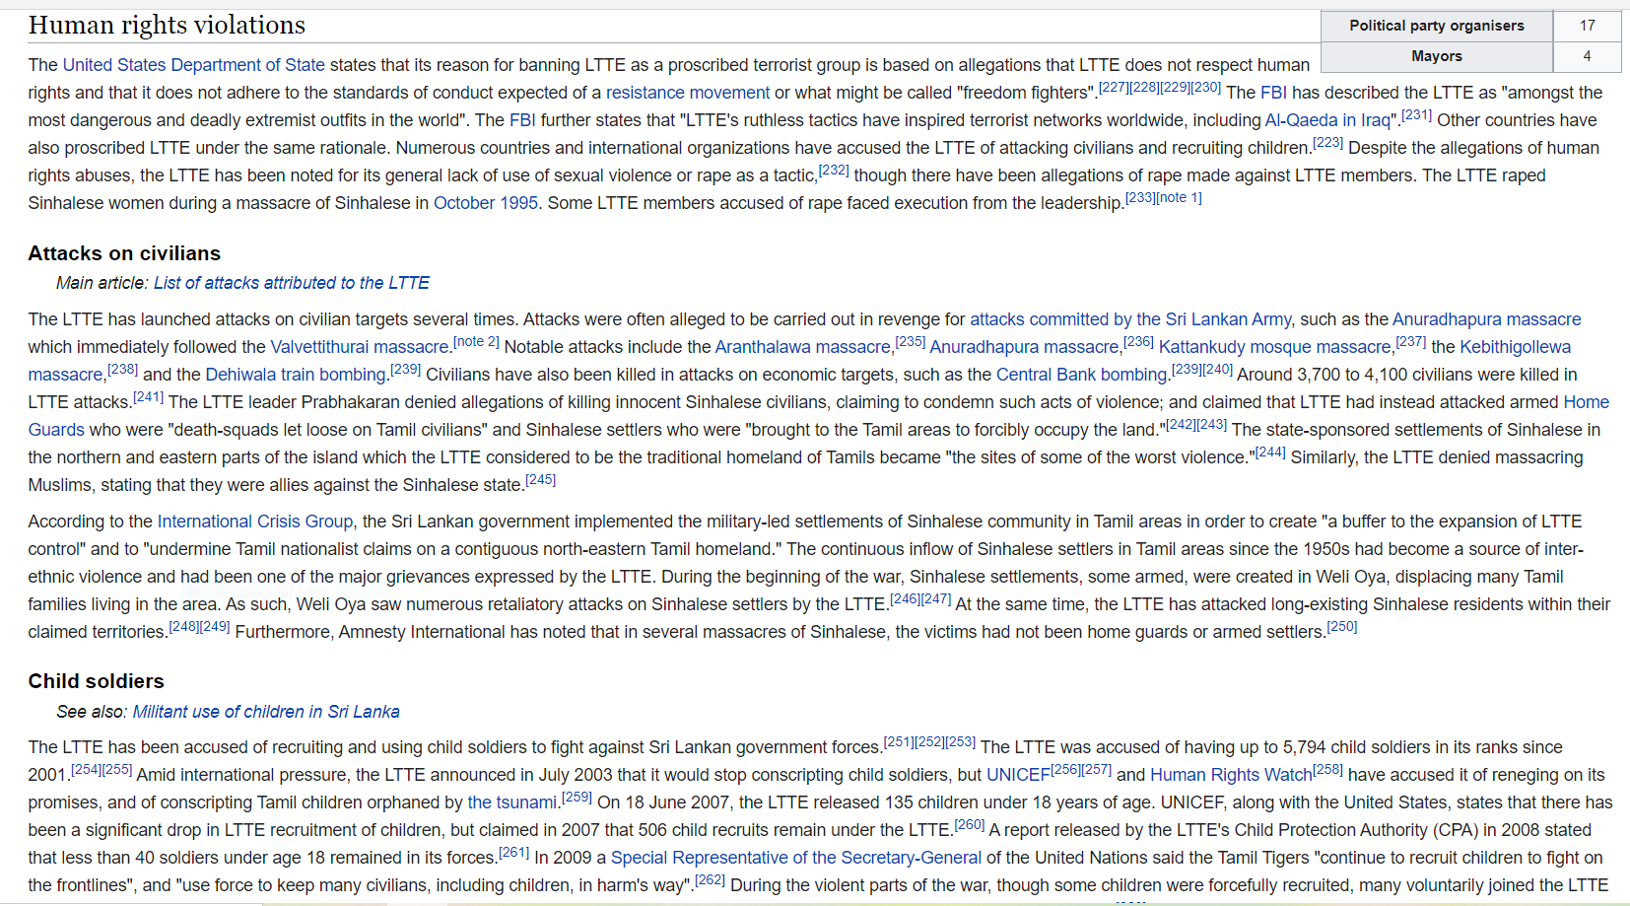Open the Valvettithurai massacre link
The height and width of the screenshot is (906, 1630).
(360, 347)
